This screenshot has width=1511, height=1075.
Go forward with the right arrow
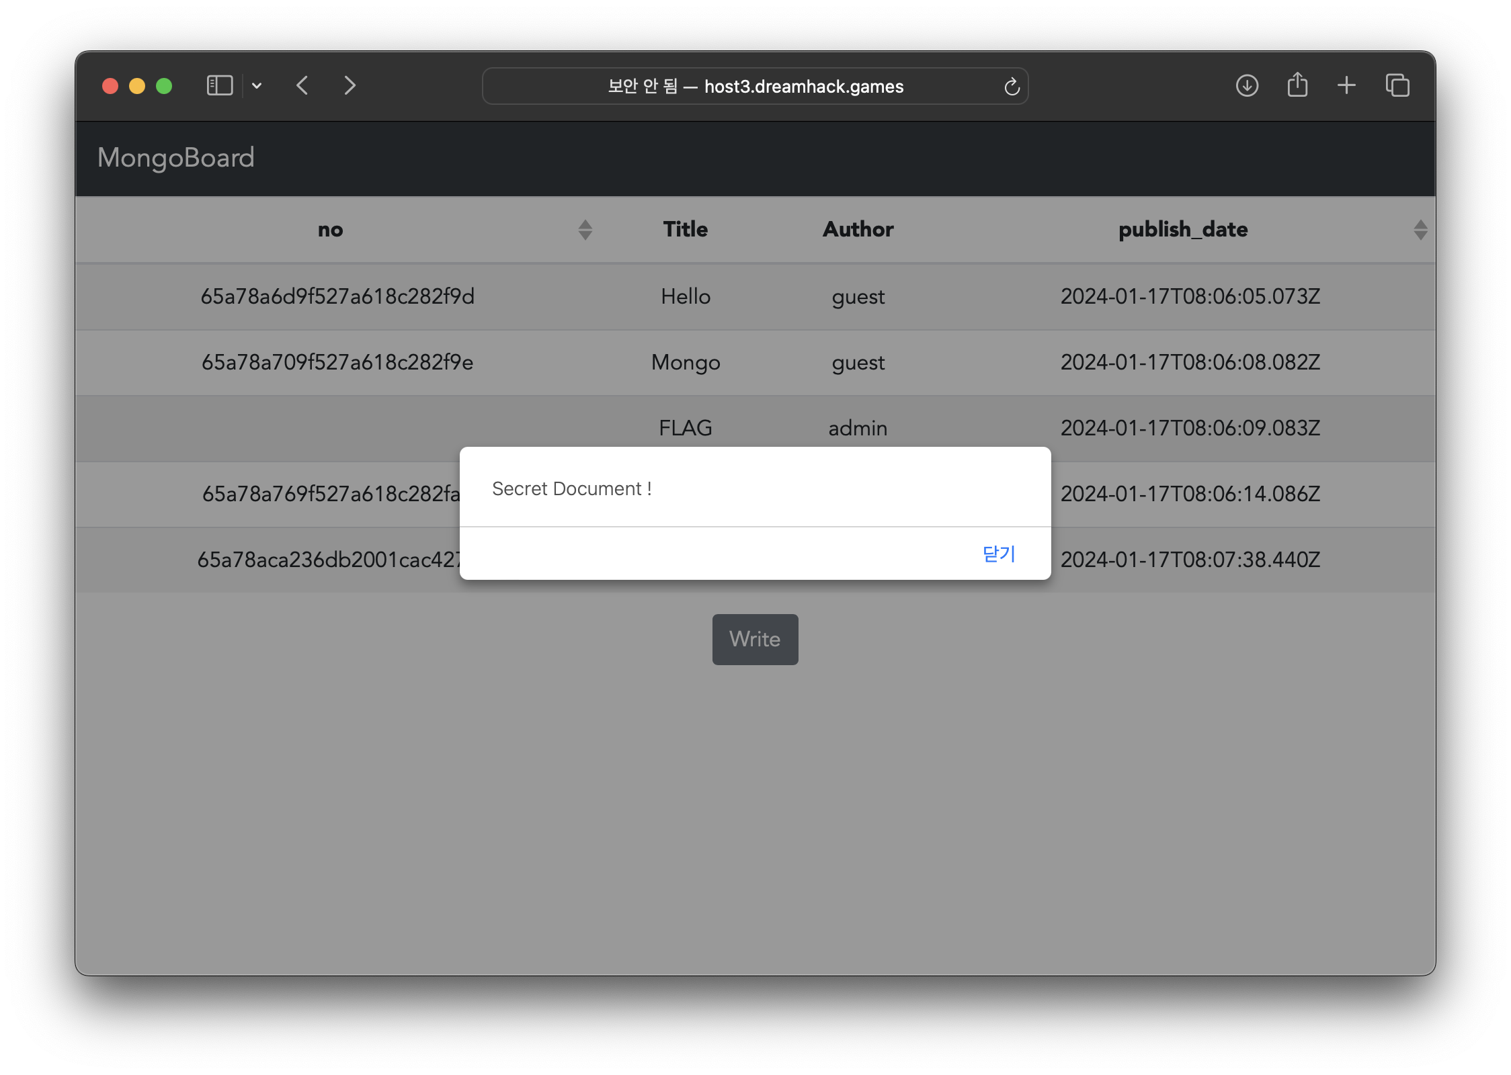click(x=350, y=86)
